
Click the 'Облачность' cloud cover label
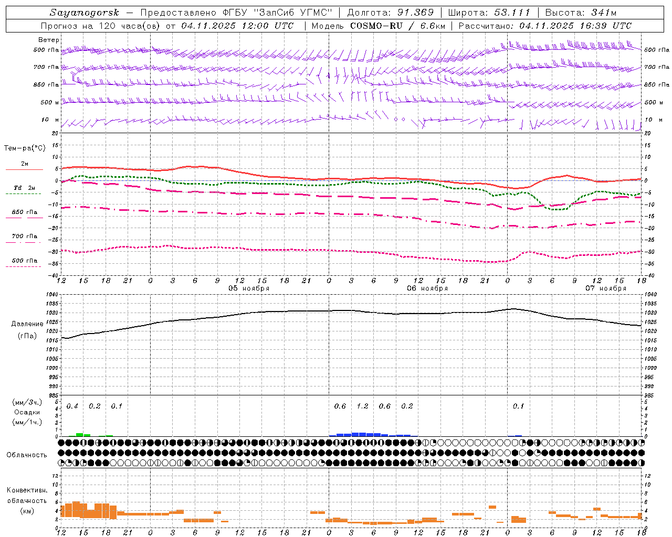click(x=27, y=455)
